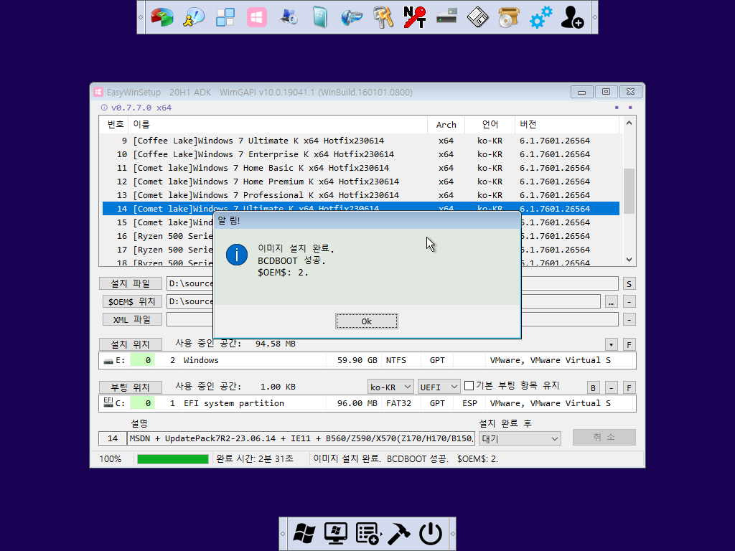Launch the pink Windows logo installer icon
Screen dimensions: 735x551
coord(257,17)
